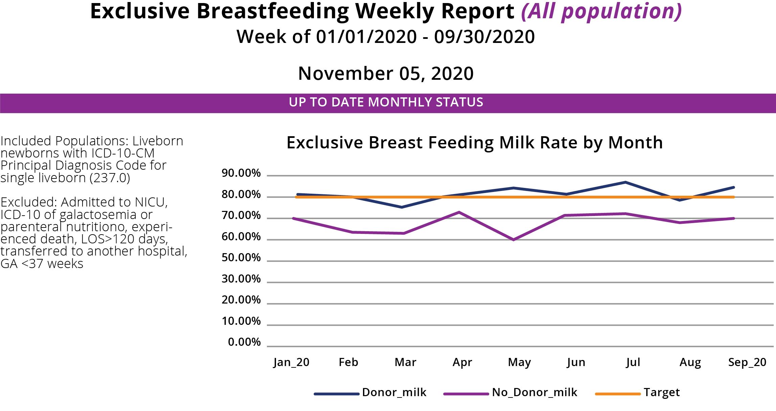This screenshot has height=411, width=776.
Task: Click the Jul peak on Donor_milk line
Action: (x=625, y=182)
